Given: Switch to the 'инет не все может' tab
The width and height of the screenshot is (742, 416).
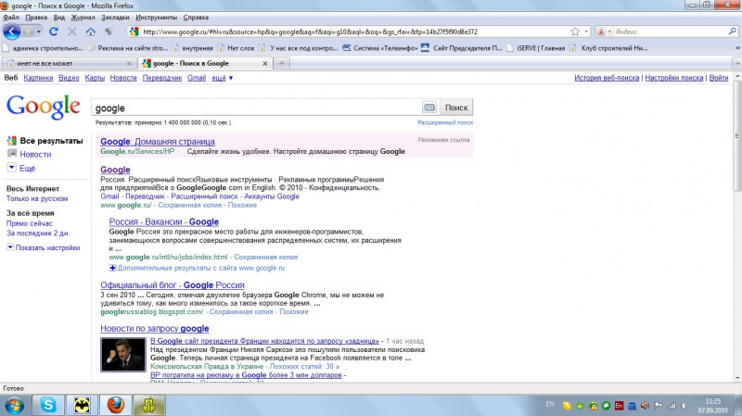Looking at the screenshot, I should click(69, 63).
